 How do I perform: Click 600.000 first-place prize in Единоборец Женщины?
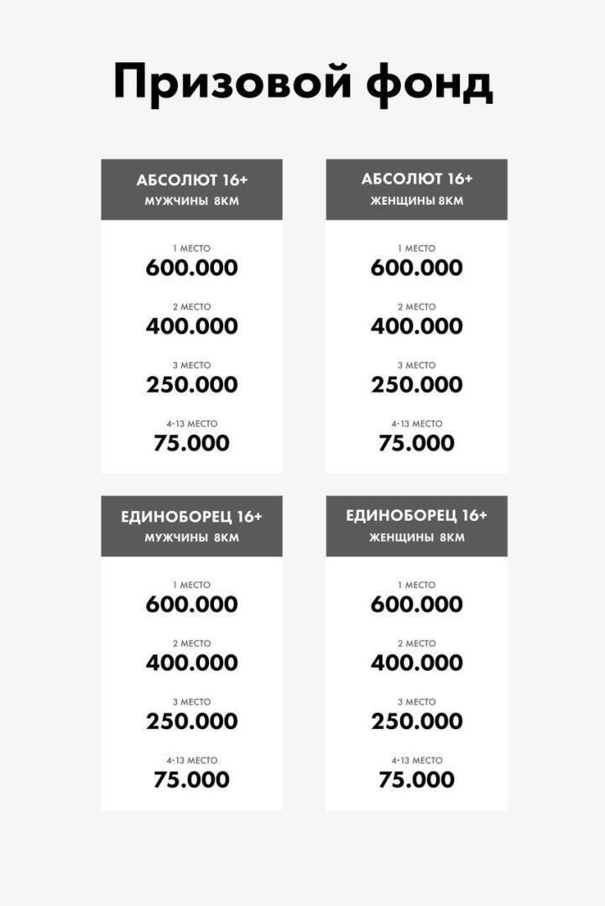click(x=416, y=605)
